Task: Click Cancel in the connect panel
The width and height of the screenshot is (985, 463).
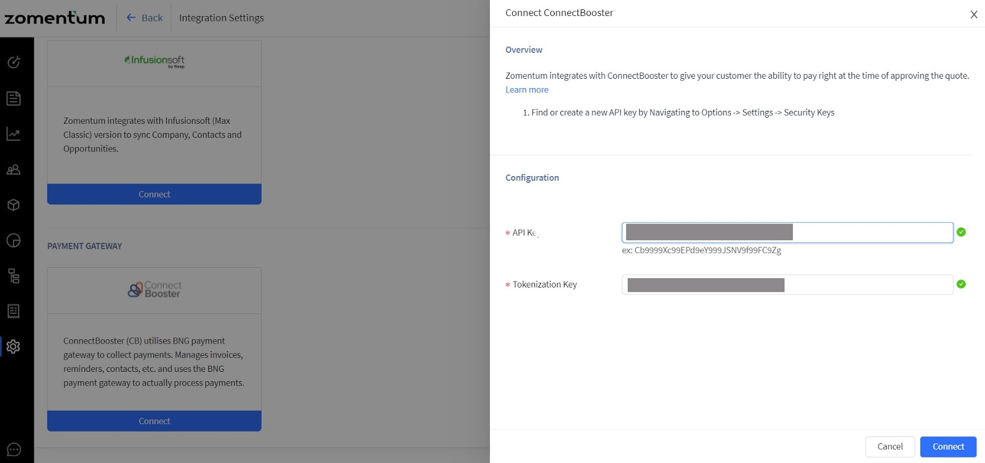Action: pos(890,446)
